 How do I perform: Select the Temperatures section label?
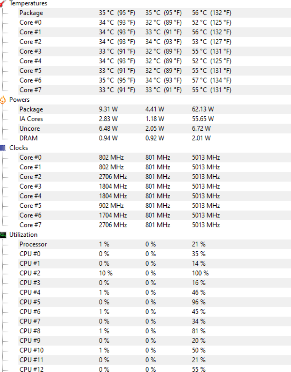point(28,3)
